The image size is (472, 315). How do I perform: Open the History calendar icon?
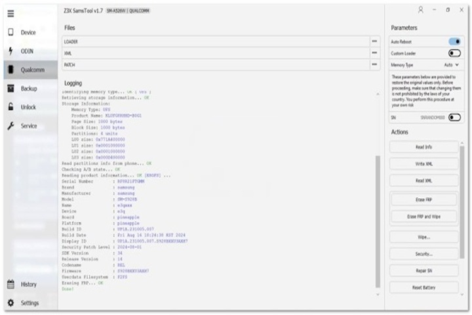pos(10,284)
